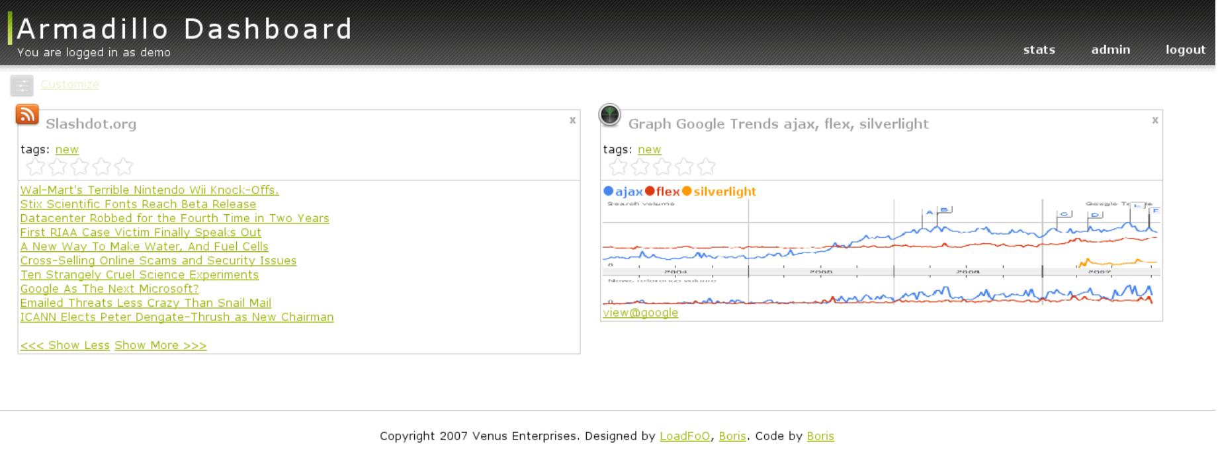Log out using the logout link
Viewport: 1218px width, 466px height.
click(x=1185, y=50)
